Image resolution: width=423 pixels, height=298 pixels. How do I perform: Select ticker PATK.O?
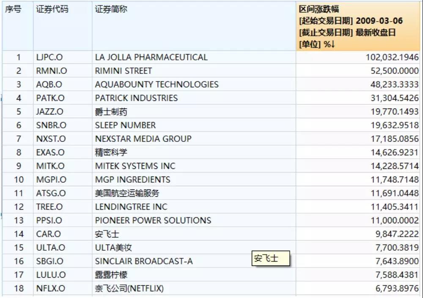pos(50,98)
